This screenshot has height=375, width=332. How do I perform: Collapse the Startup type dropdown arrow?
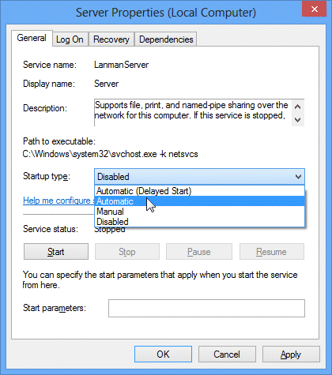pyautogui.click(x=298, y=177)
